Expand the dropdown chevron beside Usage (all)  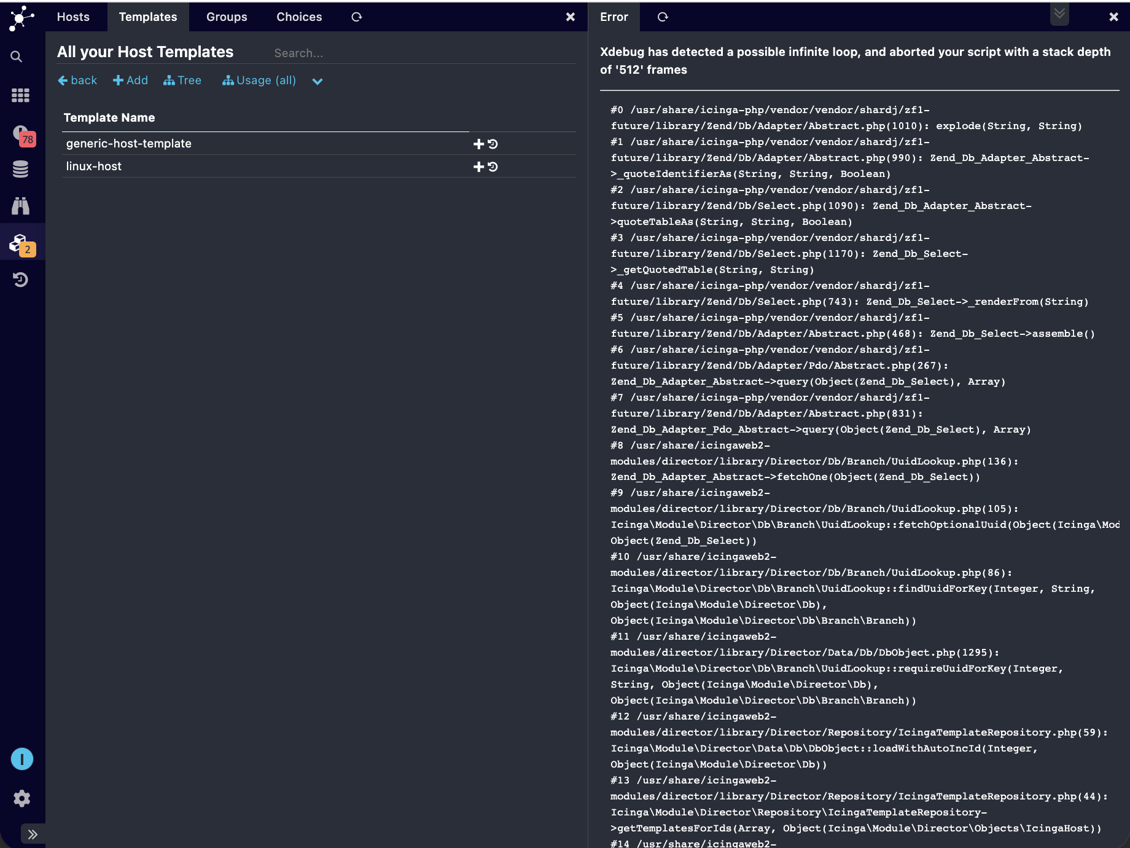tap(317, 81)
